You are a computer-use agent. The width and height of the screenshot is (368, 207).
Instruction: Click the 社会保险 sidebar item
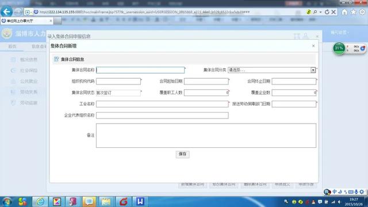tap(29, 70)
